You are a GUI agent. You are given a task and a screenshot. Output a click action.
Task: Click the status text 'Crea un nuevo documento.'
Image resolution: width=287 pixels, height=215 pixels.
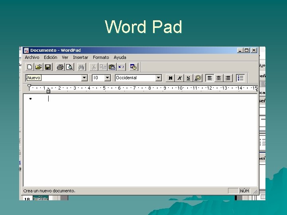pyautogui.click(x=49, y=191)
